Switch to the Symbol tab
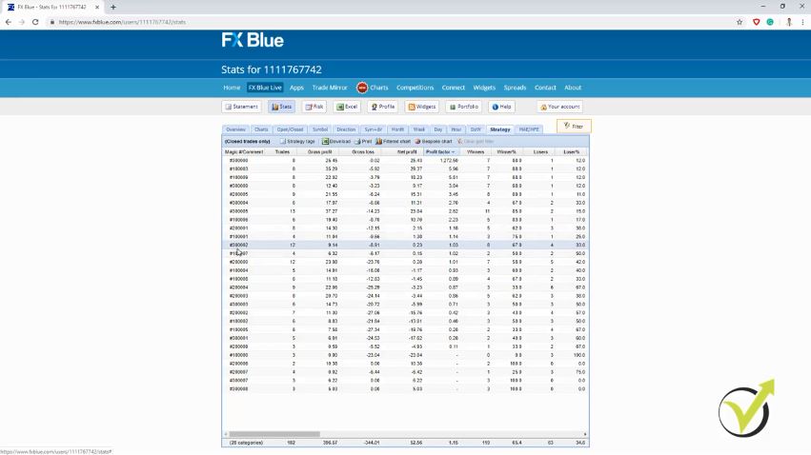Viewport: 811px width, 455px height. pyautogui.click(x=320, y=129)
